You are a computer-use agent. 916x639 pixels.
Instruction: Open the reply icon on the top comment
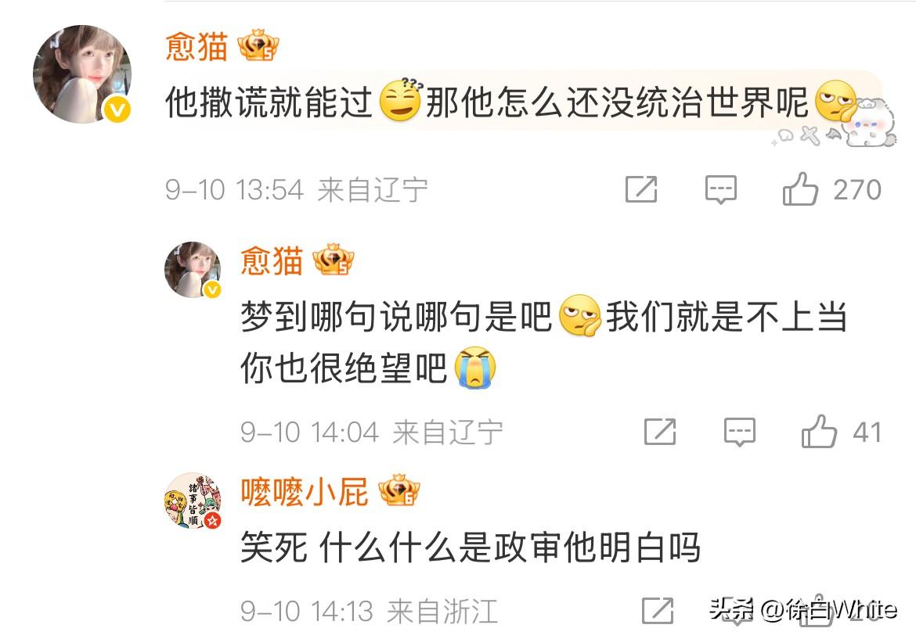(x=721, y=189)
